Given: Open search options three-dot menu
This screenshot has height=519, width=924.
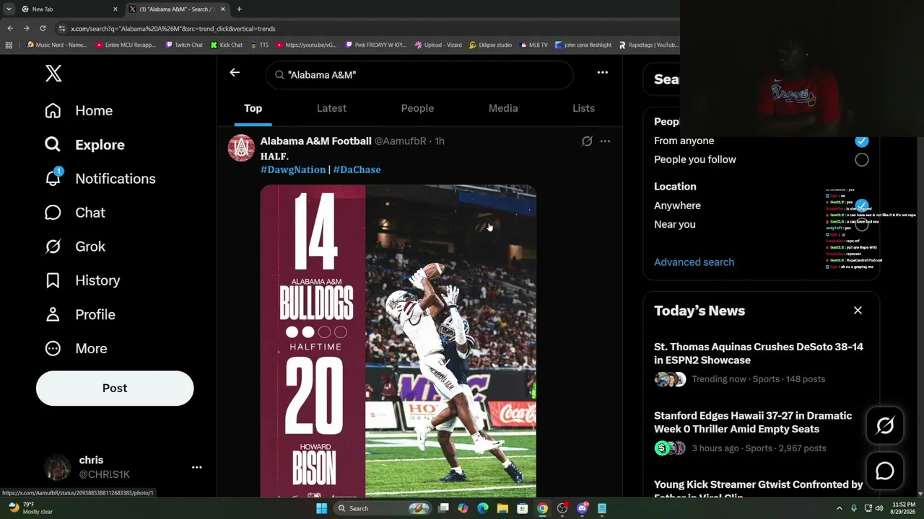Looking at the screenshot, I should pos(603,72).
